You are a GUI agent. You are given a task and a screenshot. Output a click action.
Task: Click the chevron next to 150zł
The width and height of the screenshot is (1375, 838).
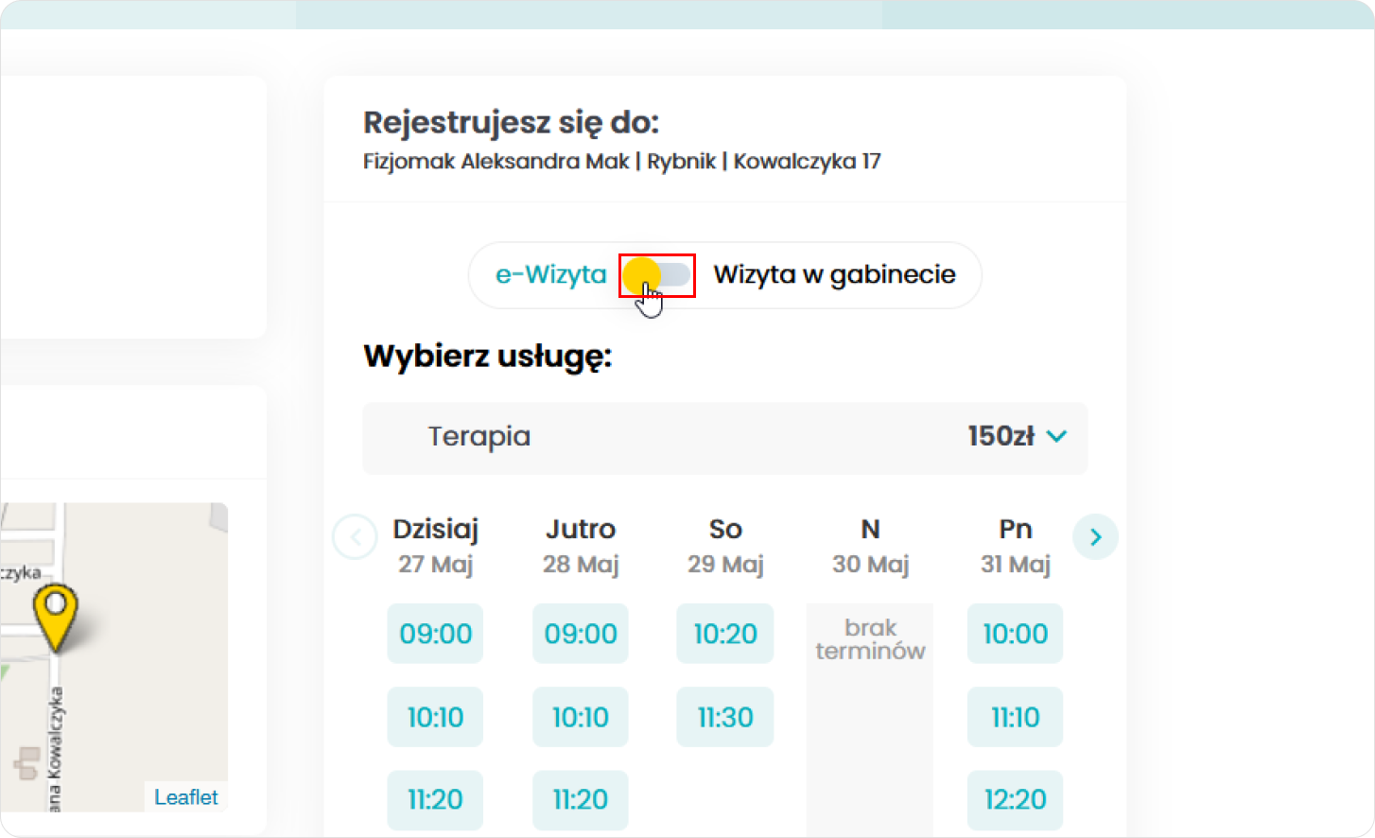click(x=1057, y=436)
